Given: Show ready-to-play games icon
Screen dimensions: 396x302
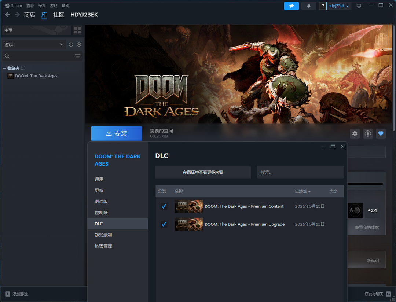Looking at the screenshot, I should point(79,44).
